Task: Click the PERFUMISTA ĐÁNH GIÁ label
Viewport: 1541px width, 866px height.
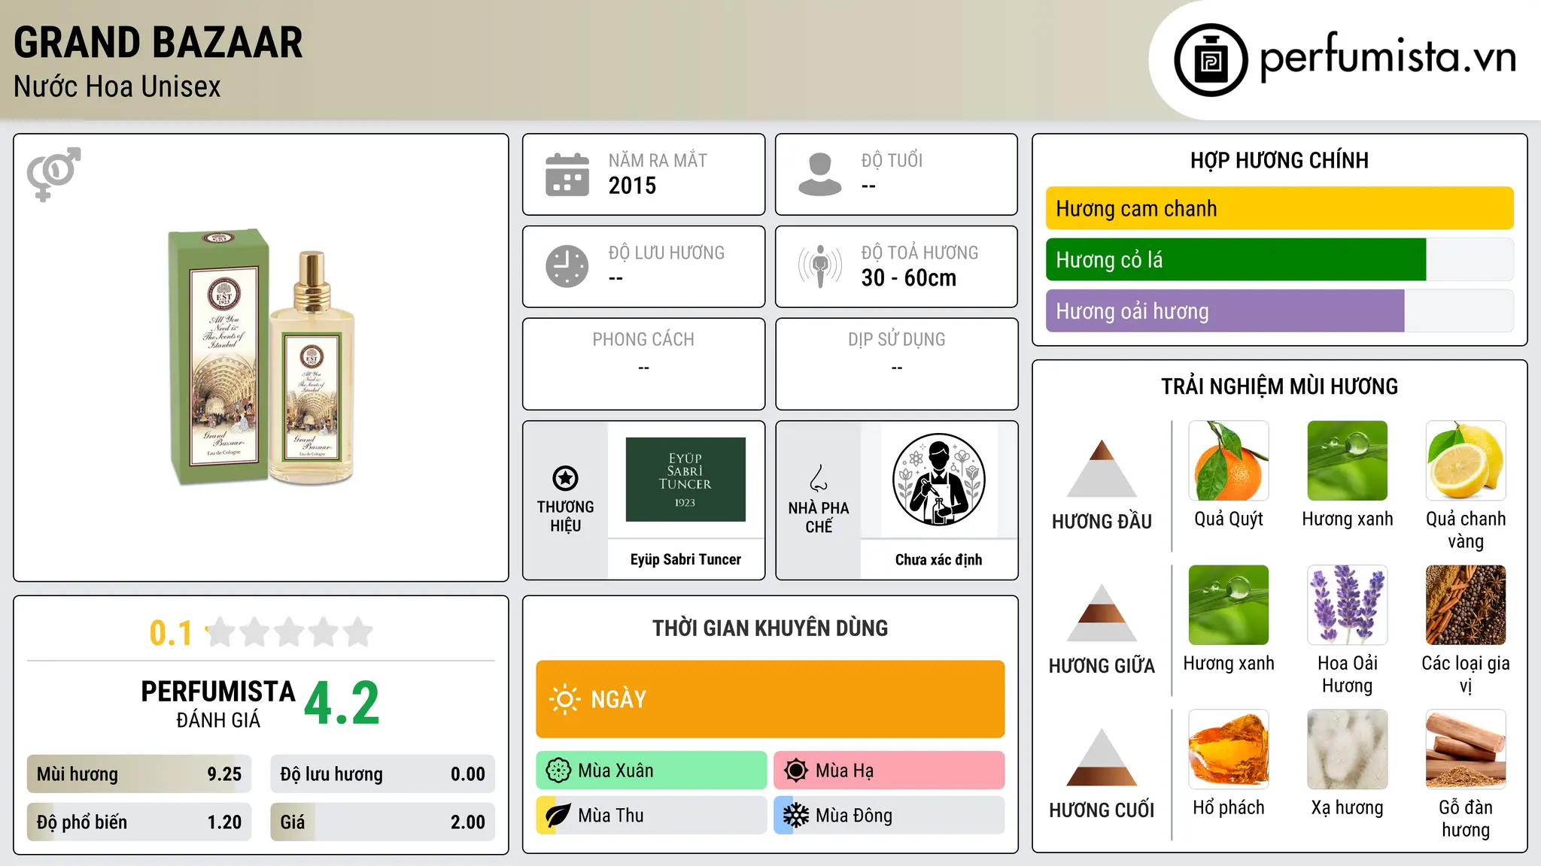Action: click(218, 704)
